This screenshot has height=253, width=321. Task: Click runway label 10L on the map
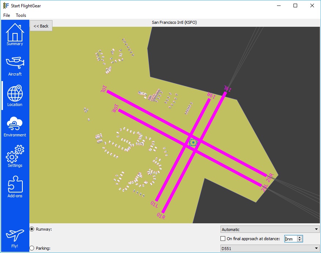[103, 89]
